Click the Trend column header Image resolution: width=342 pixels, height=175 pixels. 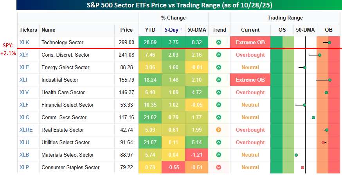click(x=219, y=30)
